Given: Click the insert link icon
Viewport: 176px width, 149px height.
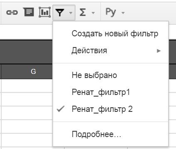Looking at the screenshot, I should (x=12, y=12).
